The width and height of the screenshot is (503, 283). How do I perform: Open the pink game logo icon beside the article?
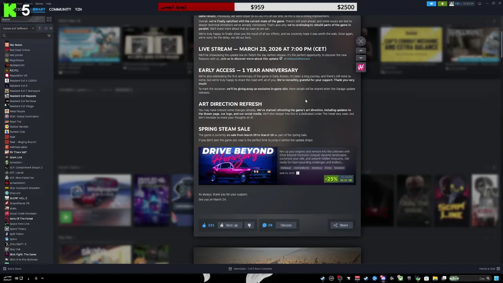tap(361, 68)
